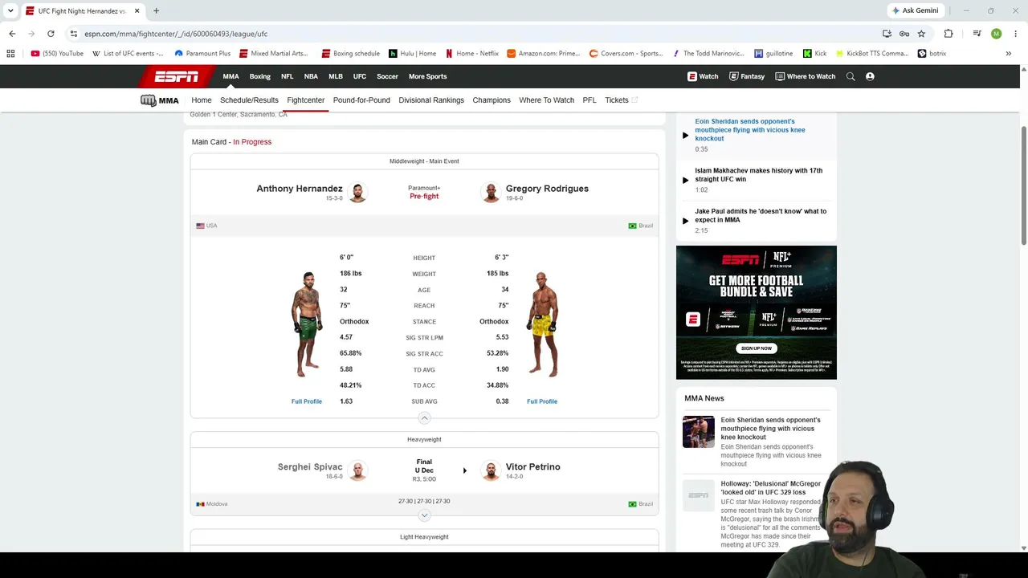This screenshot has width=1028, height=578.
Task: Open the Chrome apps grid shortcut
Action: coord(10,54)
